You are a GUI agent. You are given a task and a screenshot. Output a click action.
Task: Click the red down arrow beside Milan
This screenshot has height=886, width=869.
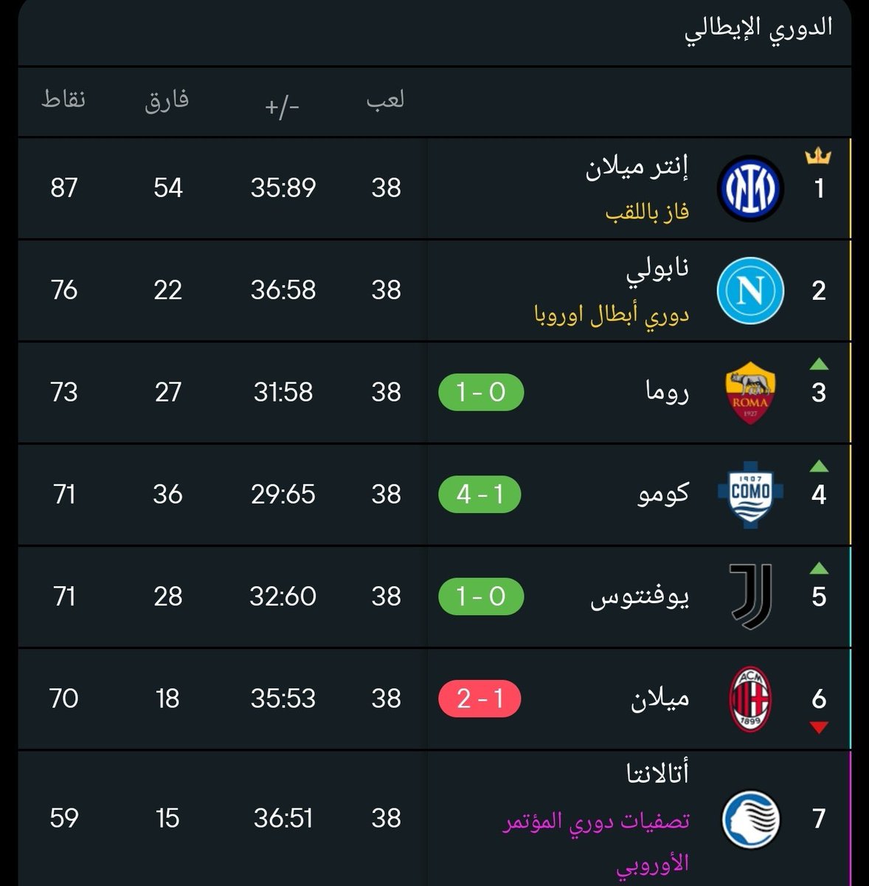click(819, 727)
